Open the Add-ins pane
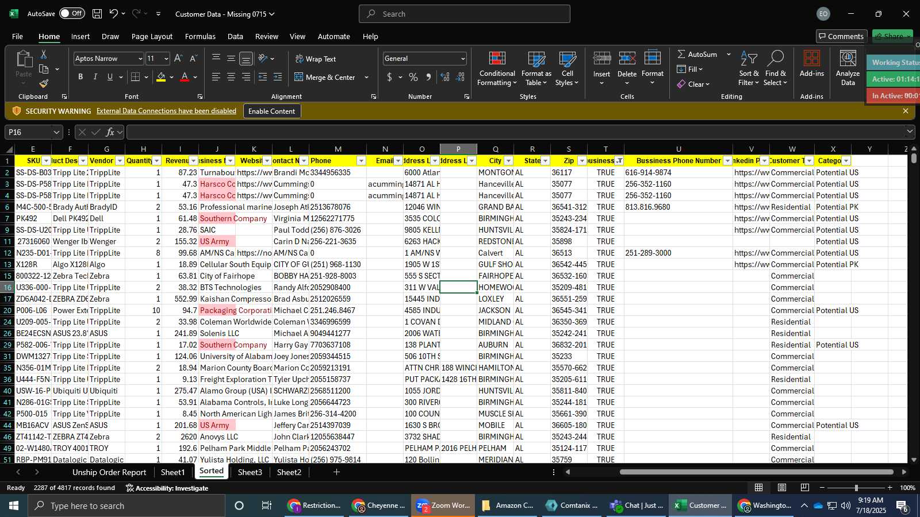This screenshot has width=920, height=517. click(811, 64)
